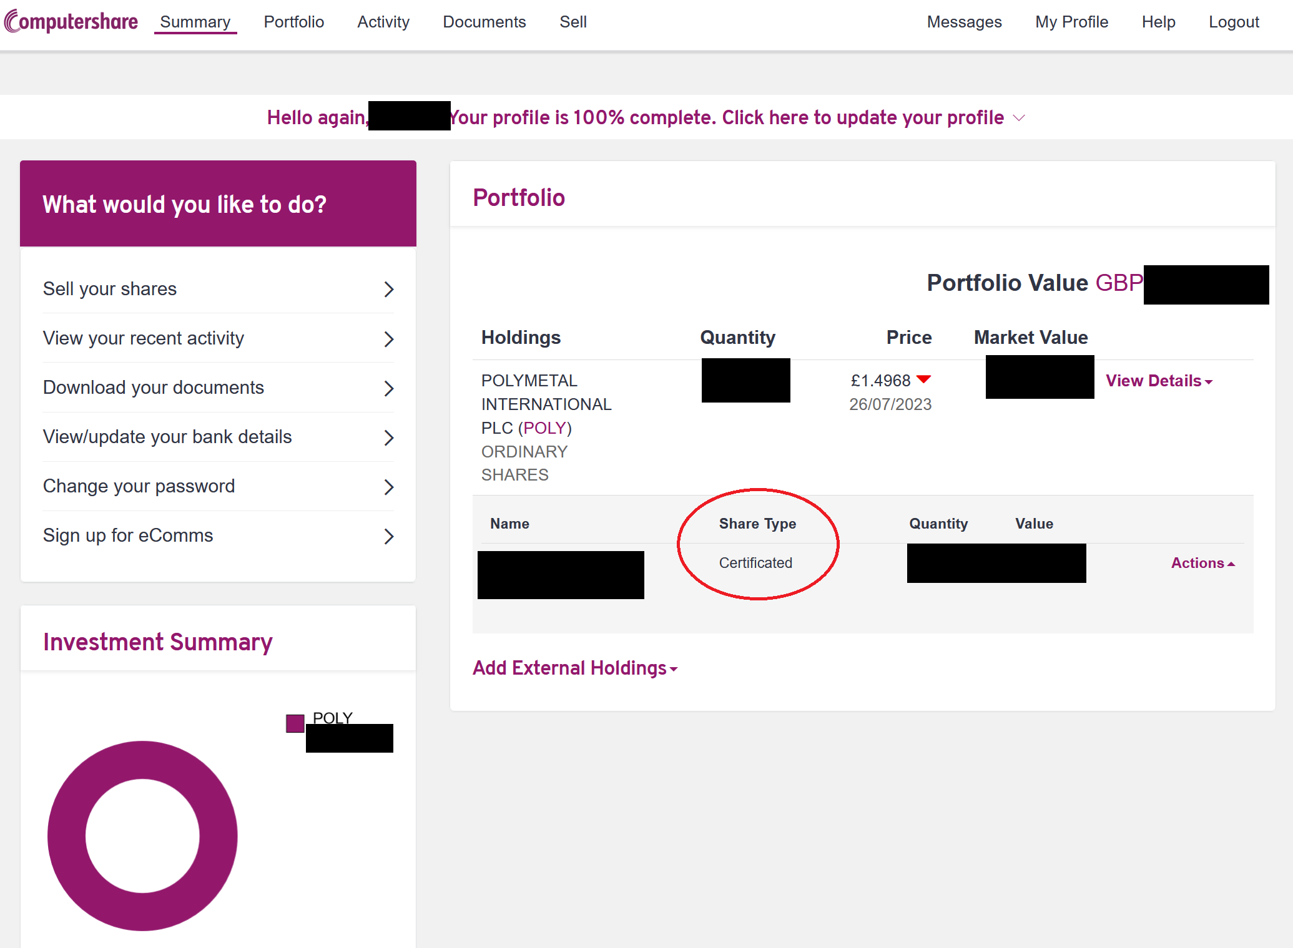Open the Portfolio navigation tab
Screen dimensions: 1293x948
coord(293,22)
